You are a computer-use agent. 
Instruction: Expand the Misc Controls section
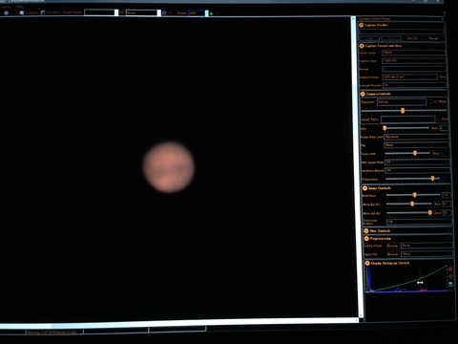pyautogui.click(x=366, y=231)
